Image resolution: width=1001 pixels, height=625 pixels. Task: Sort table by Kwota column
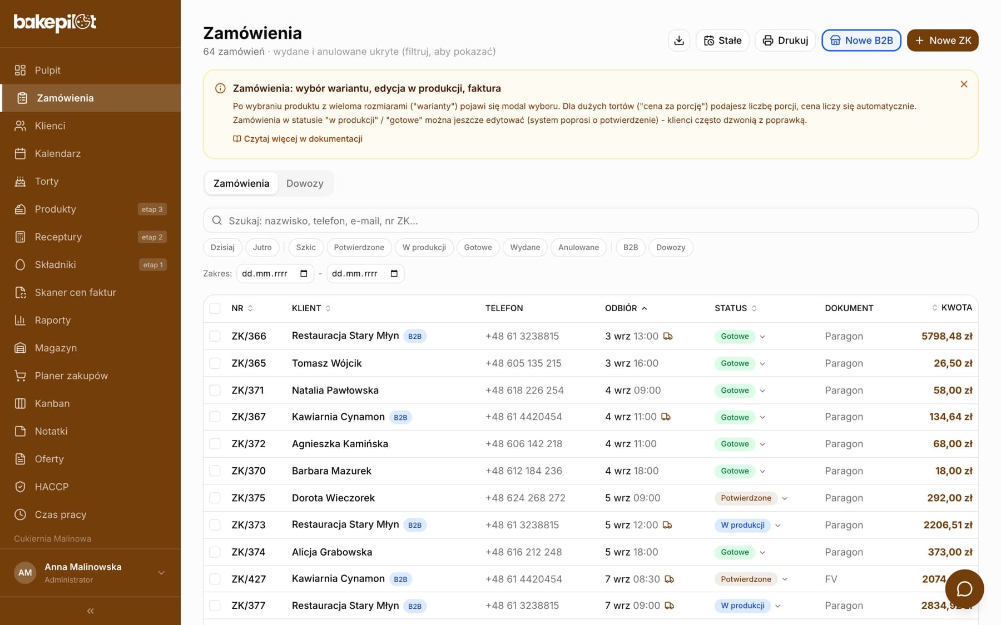click(x=952, y=308)
